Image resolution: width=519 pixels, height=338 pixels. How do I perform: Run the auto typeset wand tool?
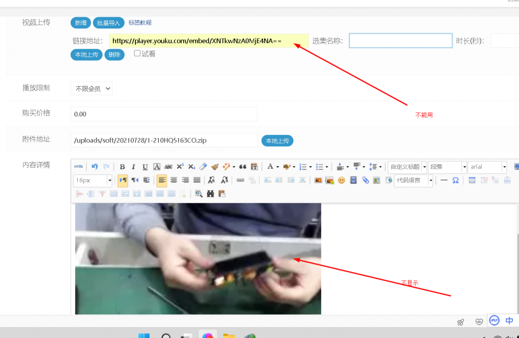pos(226,167)
